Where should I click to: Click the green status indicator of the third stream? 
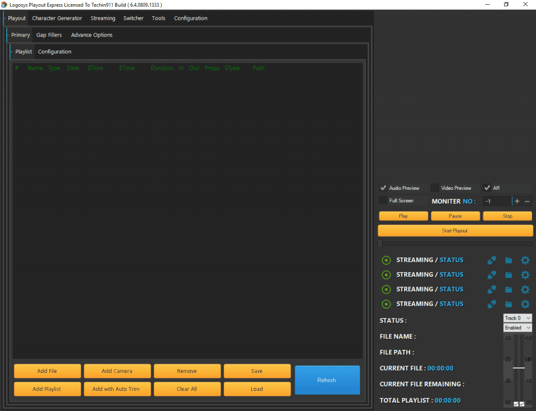click(386, 289)
